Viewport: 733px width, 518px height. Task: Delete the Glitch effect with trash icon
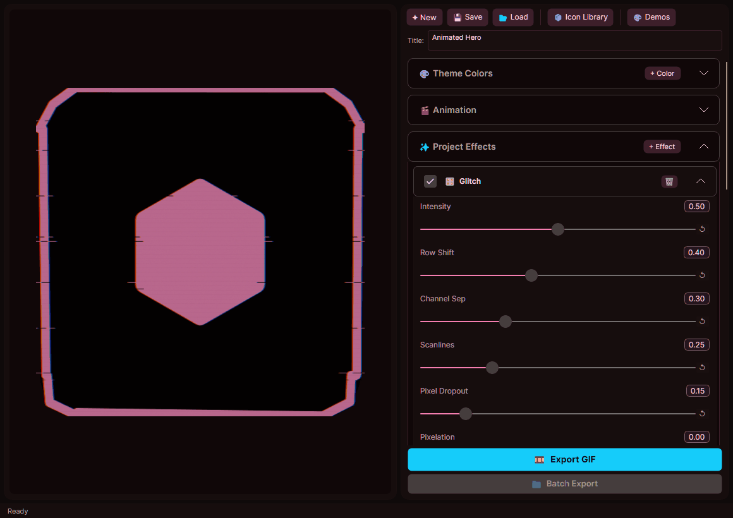pyautogui.click(x=669, y=181)
